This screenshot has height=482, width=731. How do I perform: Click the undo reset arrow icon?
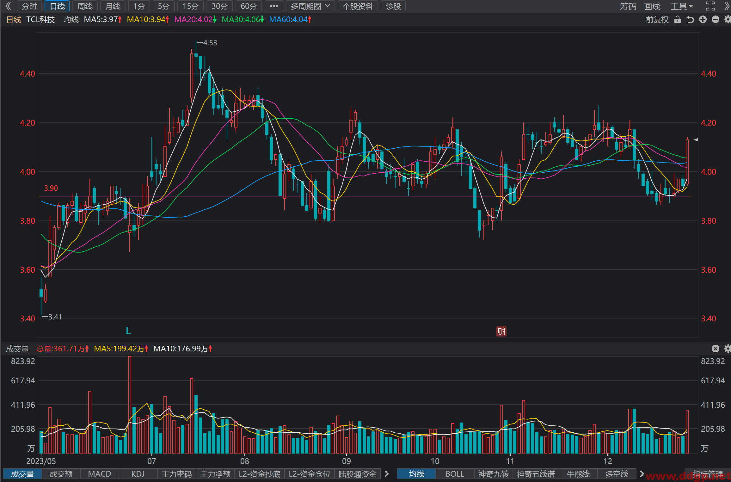pyautogui.click(x=690, y=20)
